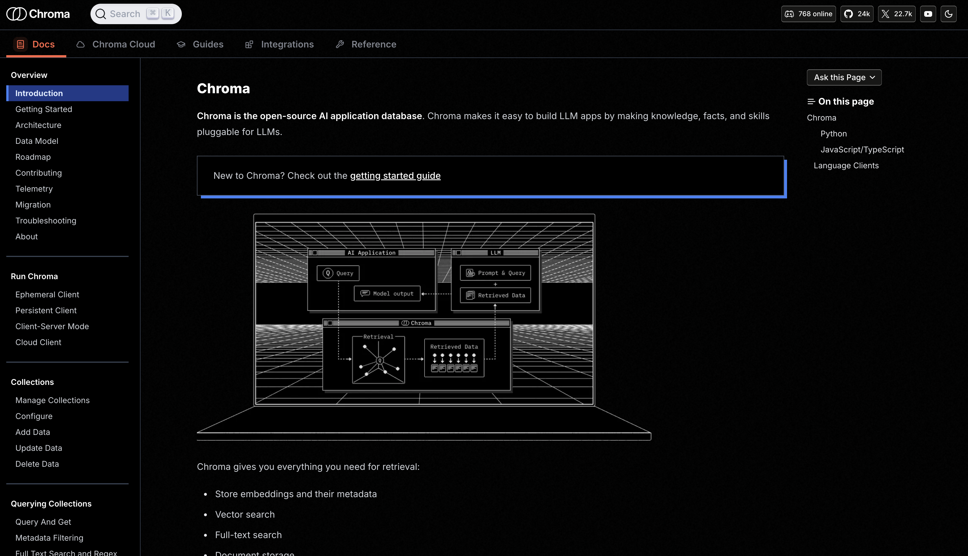Jump to JavaScript/TypeScript section
968x556 pixels.
pos(862,150)
